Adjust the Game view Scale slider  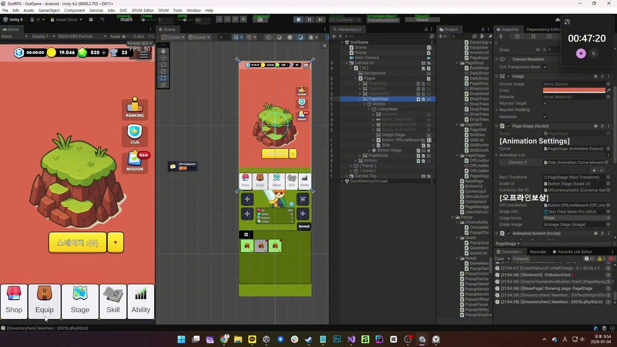(x=127, y=36)
